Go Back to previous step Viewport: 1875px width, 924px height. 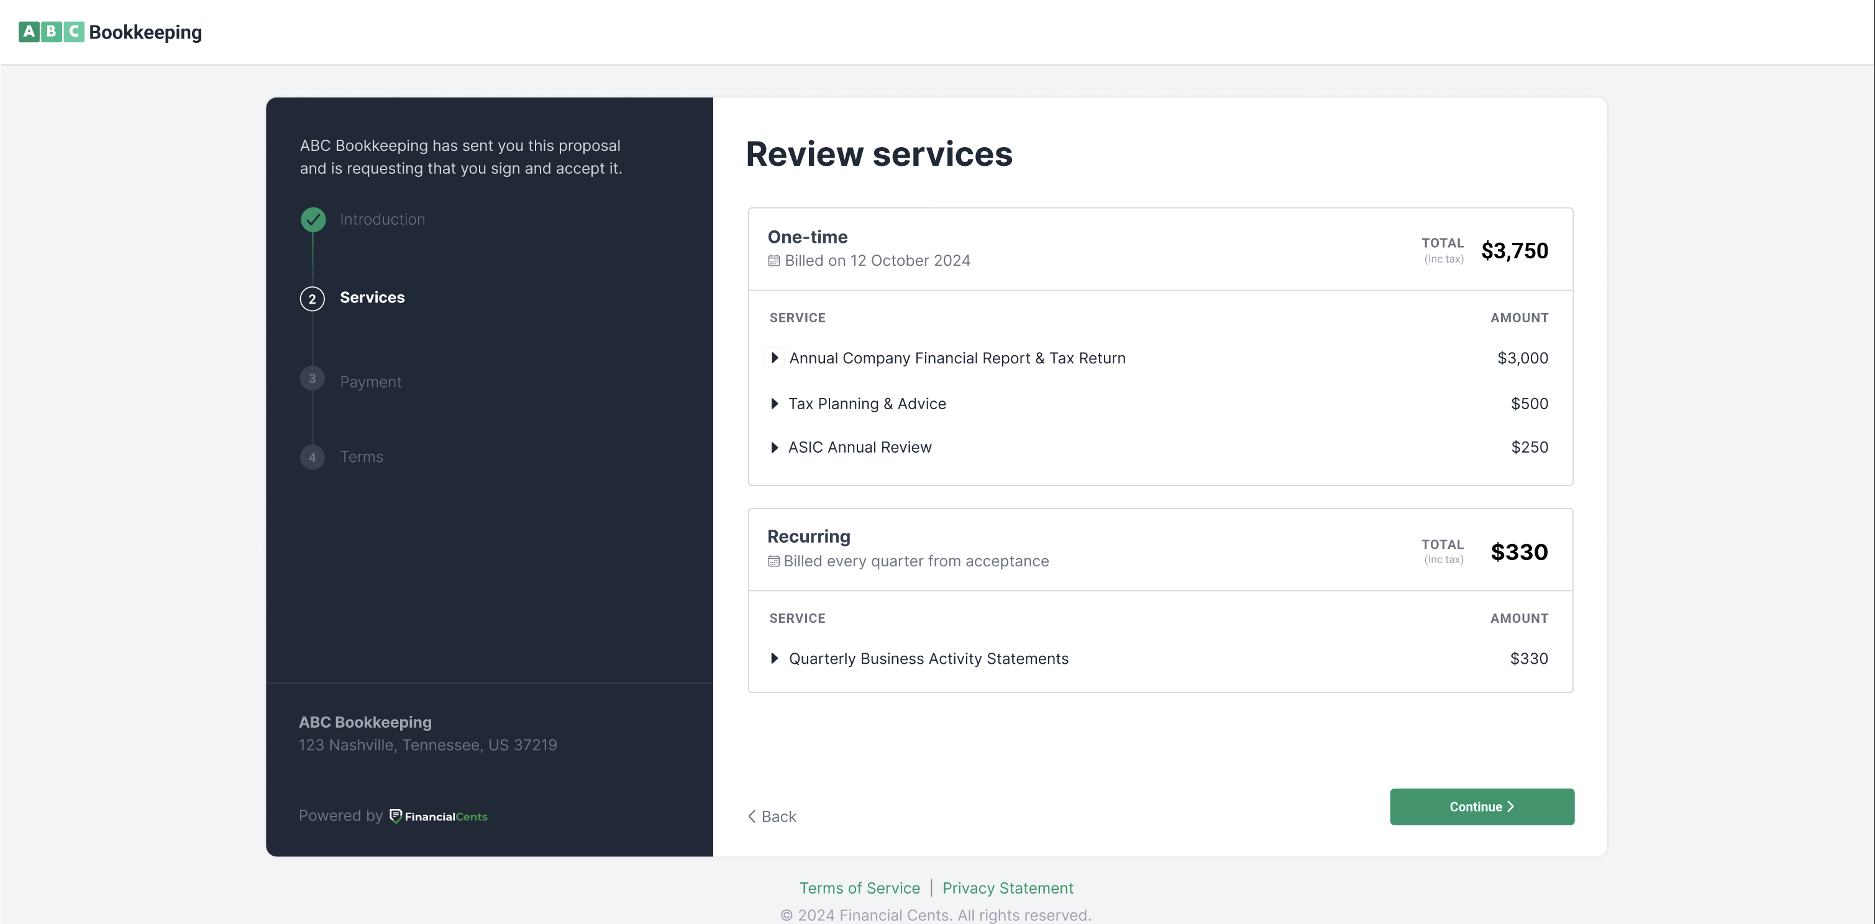point(772,817)
